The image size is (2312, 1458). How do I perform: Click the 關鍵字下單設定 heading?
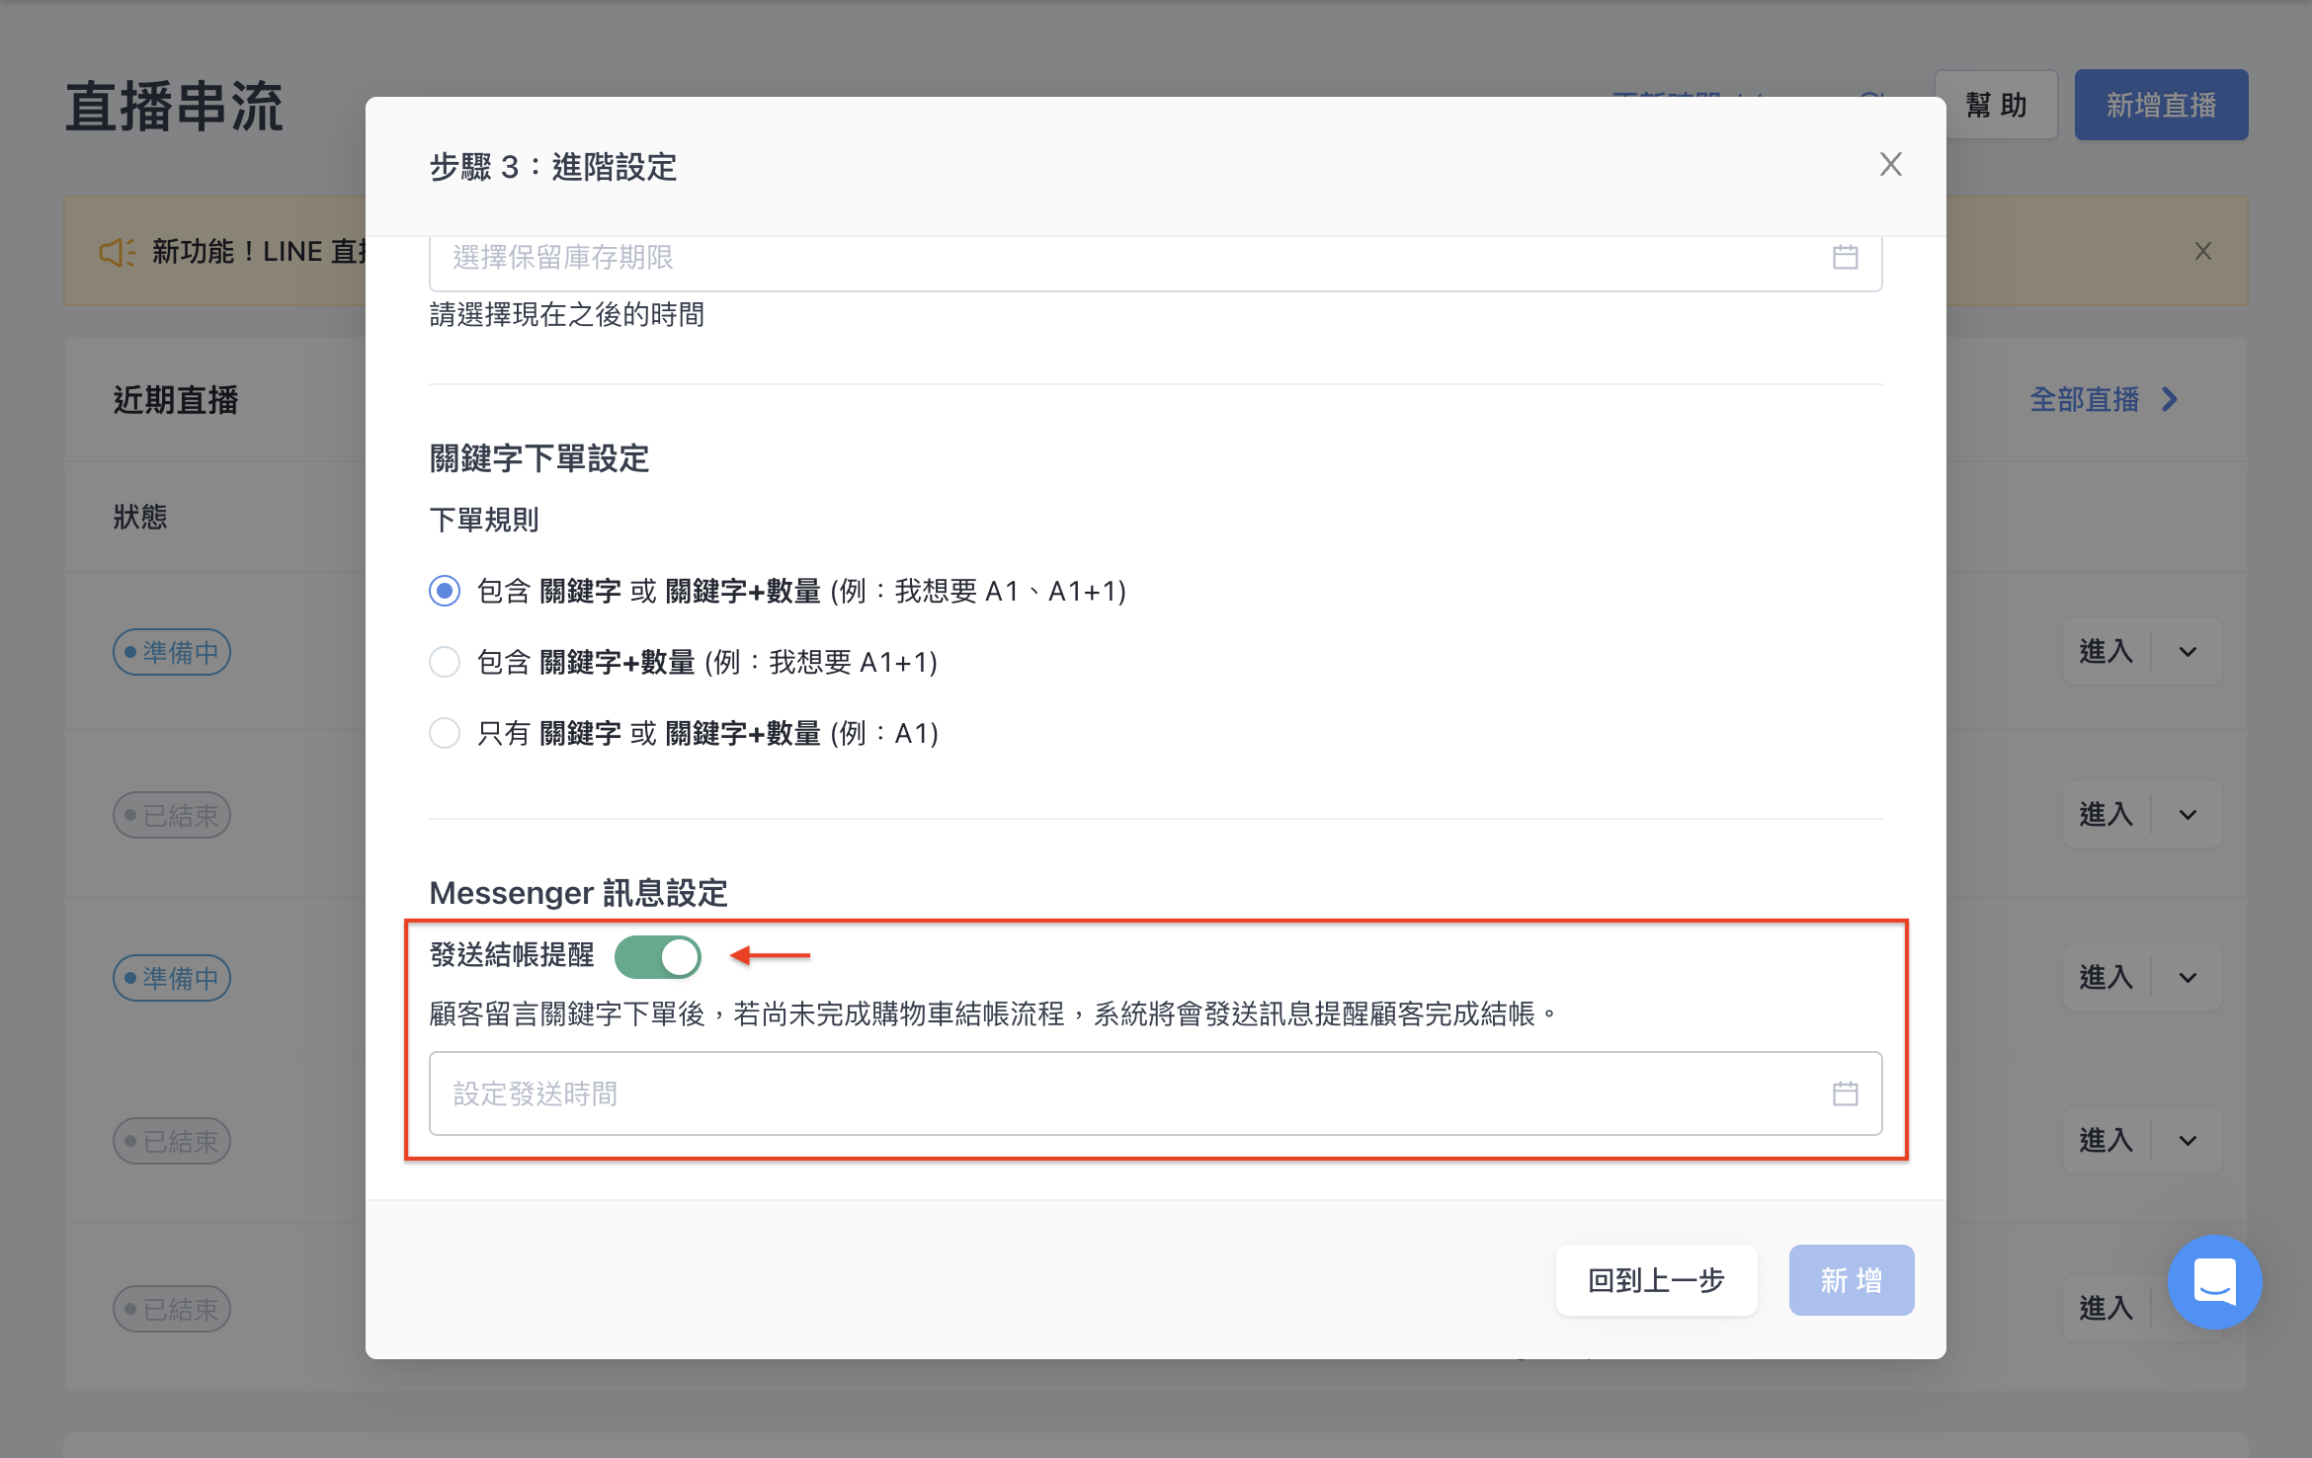click(x=539, y=458)
